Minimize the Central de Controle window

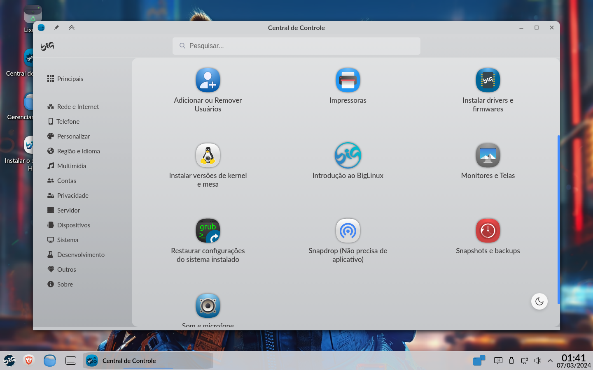pyautogui.click(x=521, y=28)
